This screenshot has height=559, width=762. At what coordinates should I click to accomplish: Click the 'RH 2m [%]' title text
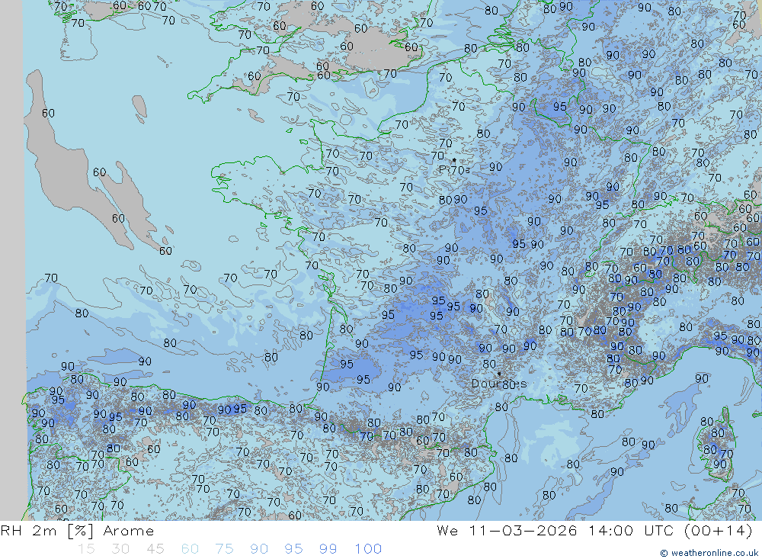pos(46,531)
